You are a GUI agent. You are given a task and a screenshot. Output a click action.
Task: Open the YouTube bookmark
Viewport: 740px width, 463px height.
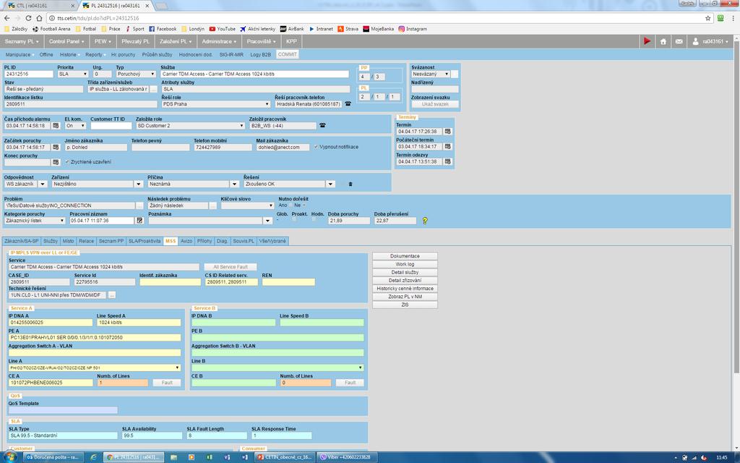(x=223, y=29)
